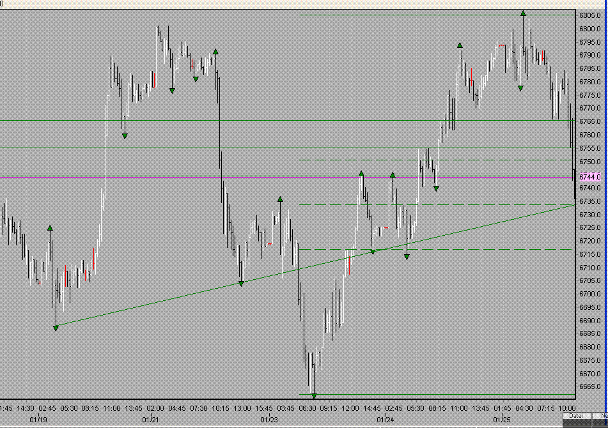Viewport: 608px width, 428px height.
Task: Click the 6750.0 price axis label
Action: [x=589, y=162]
